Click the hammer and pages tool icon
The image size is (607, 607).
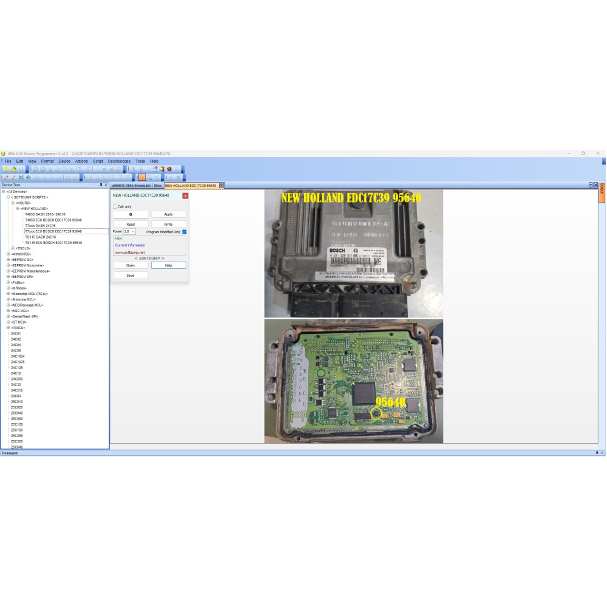(162, 169)
